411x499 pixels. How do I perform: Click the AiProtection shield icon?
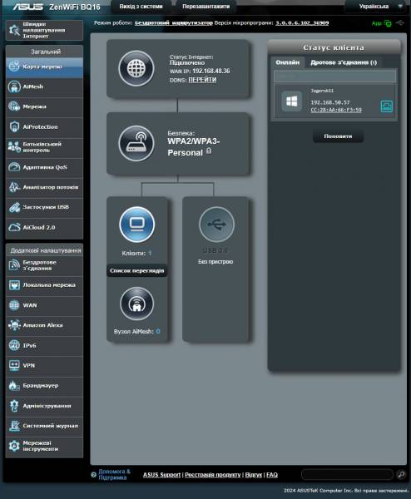tap(14, 126)
